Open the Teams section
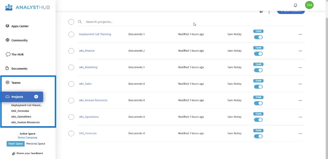328x159 pixels. pos(16,83)
